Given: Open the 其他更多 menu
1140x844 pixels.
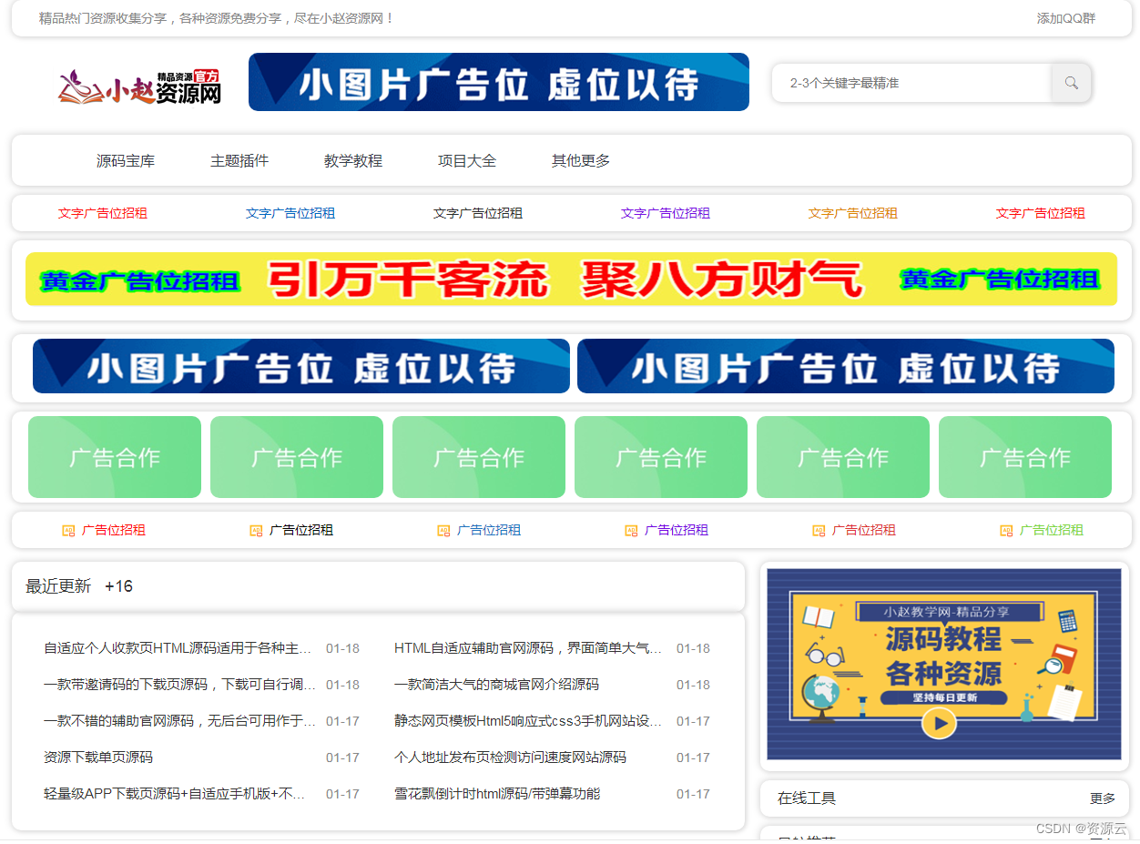Looking at the screenshot, I should 581,161.
